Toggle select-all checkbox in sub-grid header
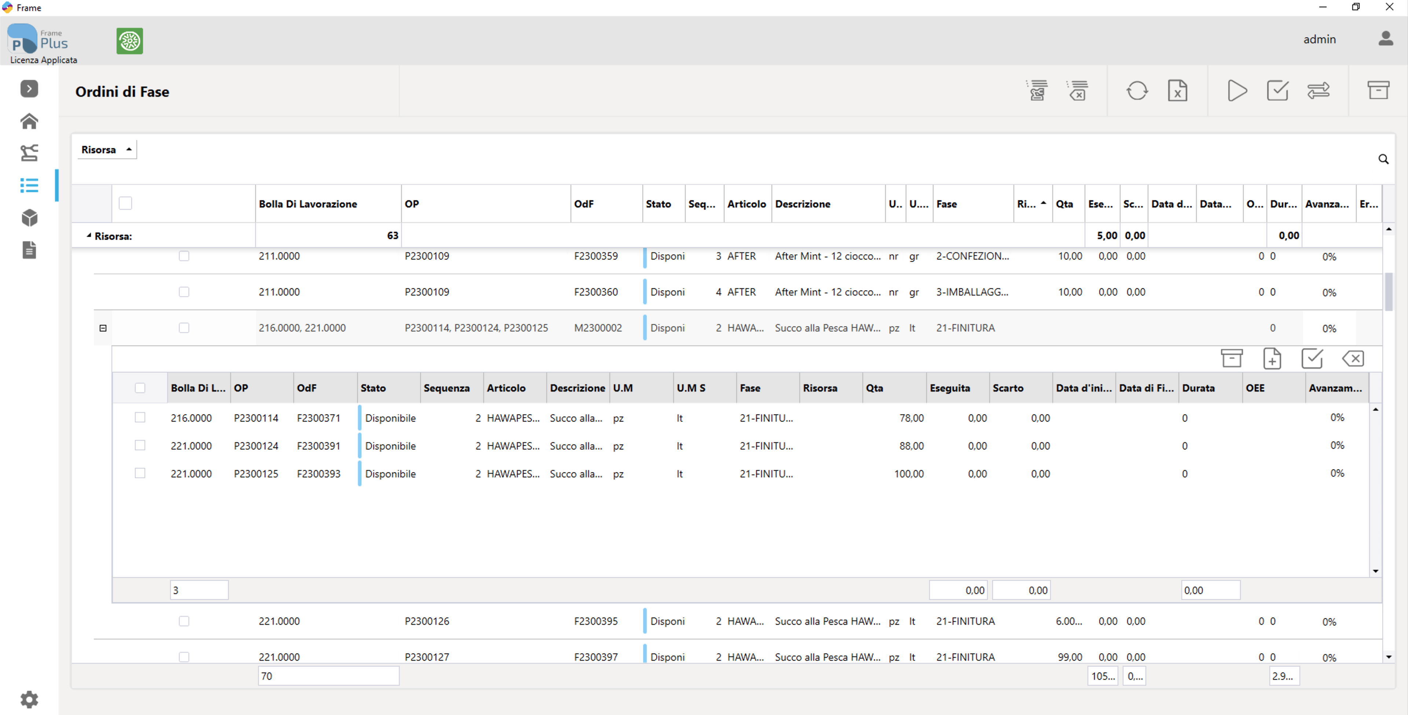The height and width of the screenshot is (715, 1408). click(x=140, y=388)
